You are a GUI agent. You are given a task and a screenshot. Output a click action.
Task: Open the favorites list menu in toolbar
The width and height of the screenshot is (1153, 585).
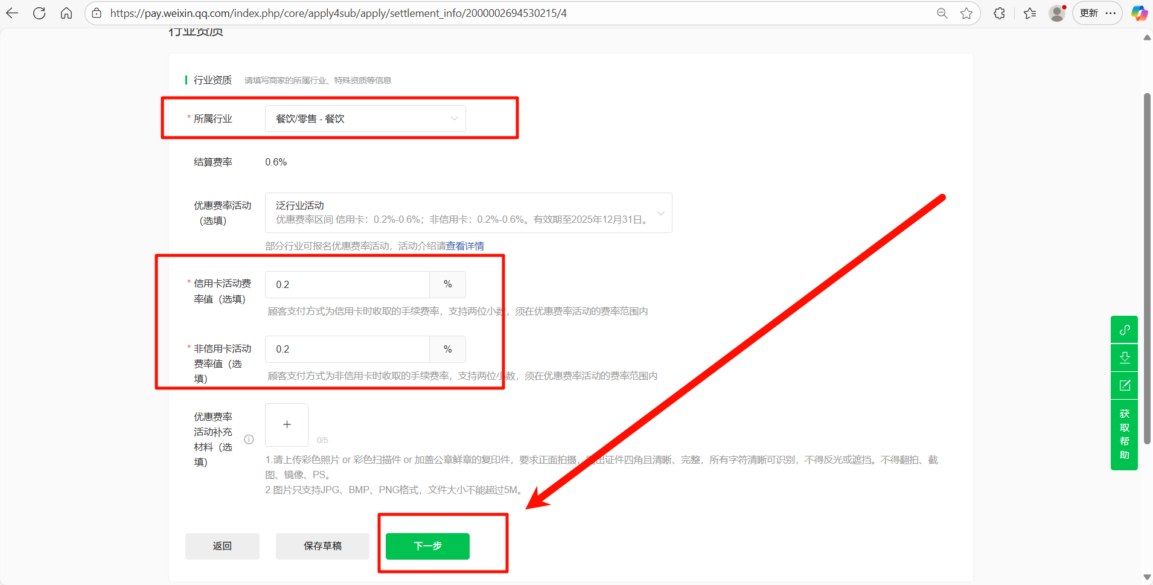(1030, 13)
